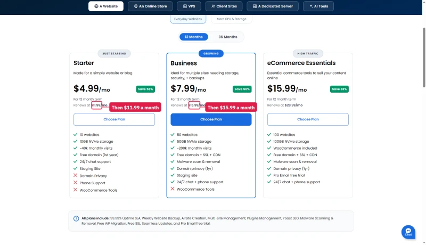Click the GROWING label

pos(211,53)
